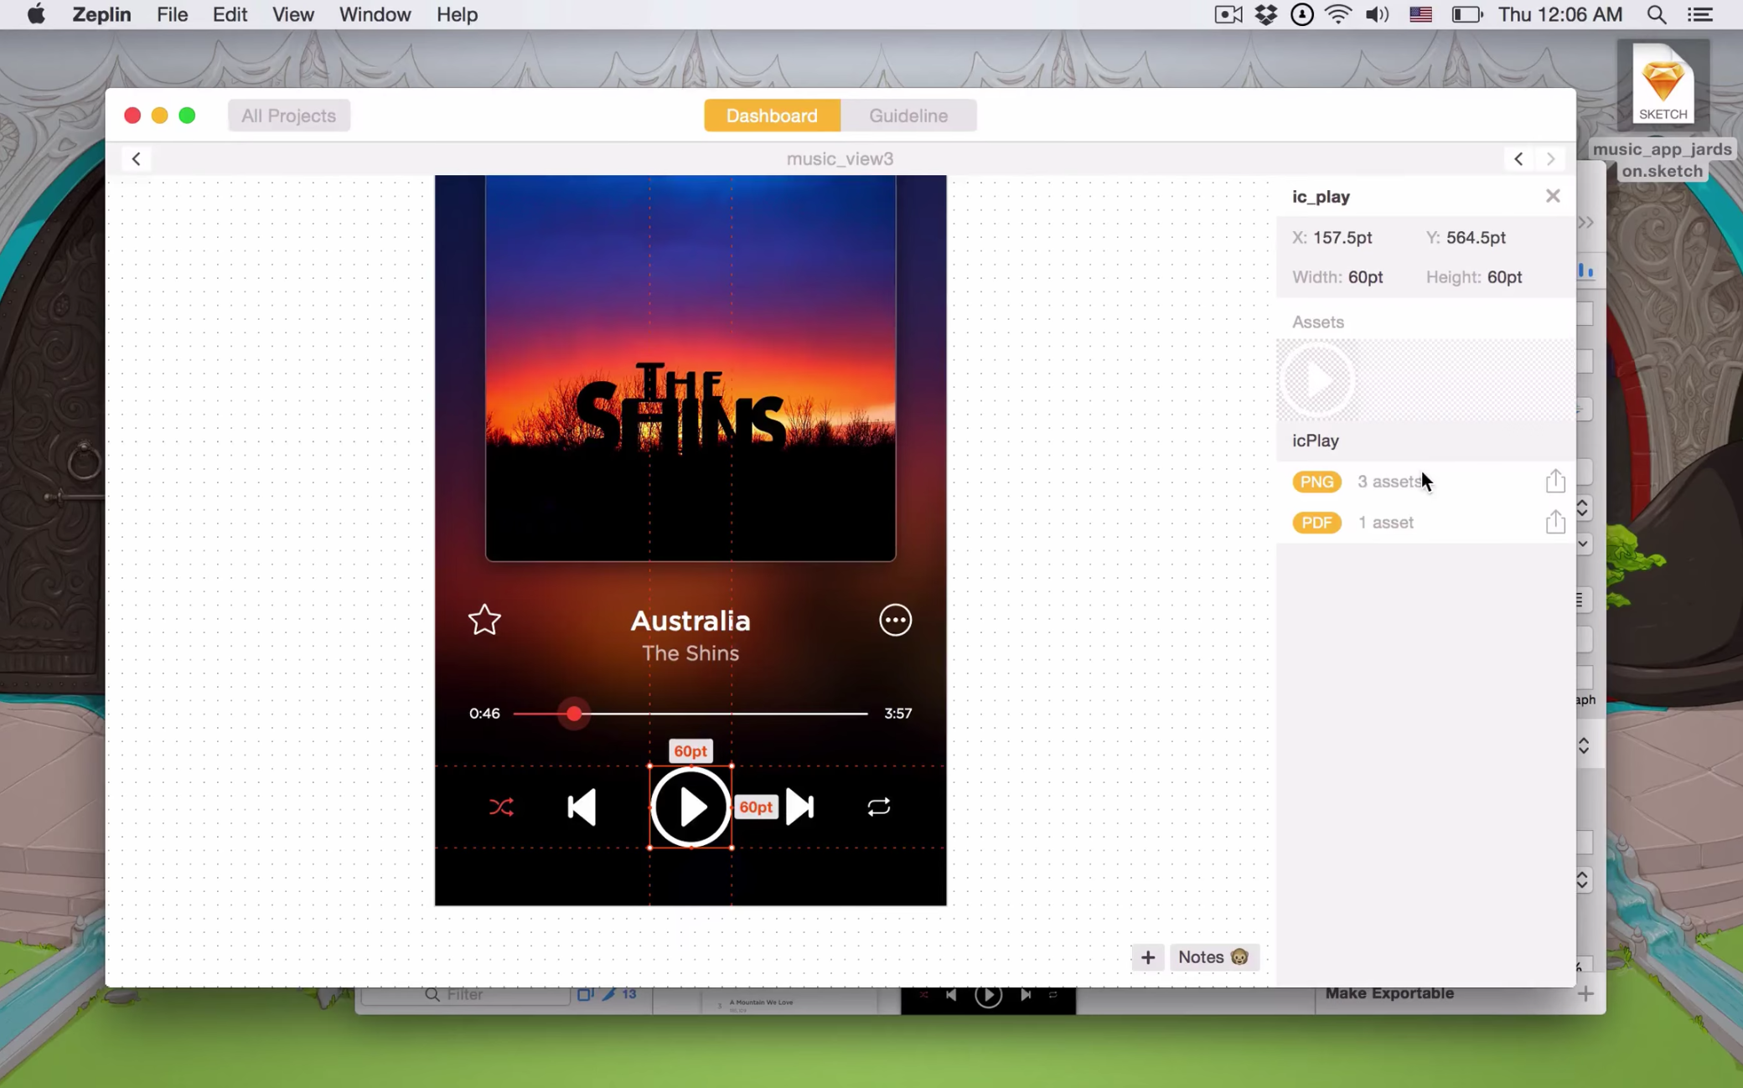Open the Edit menu
This screenshot has height=1088, width=1743.
pos(229,14)
